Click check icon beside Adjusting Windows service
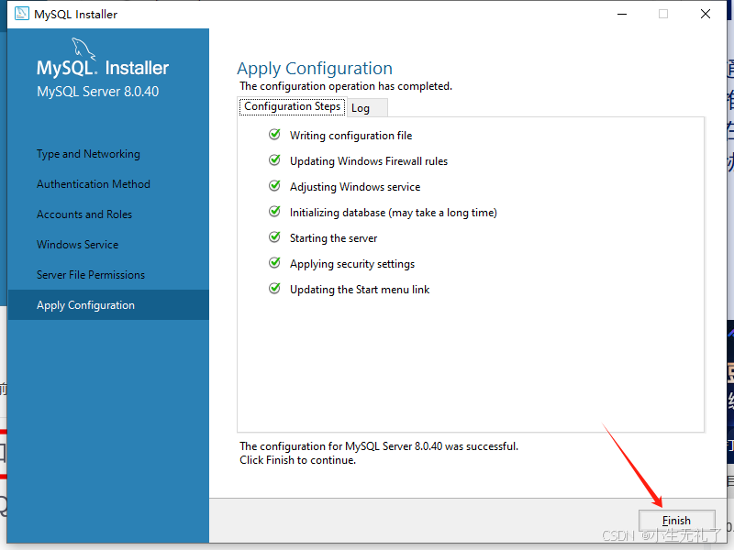This screenshot has height=550, width=734. tap(274, 186)
